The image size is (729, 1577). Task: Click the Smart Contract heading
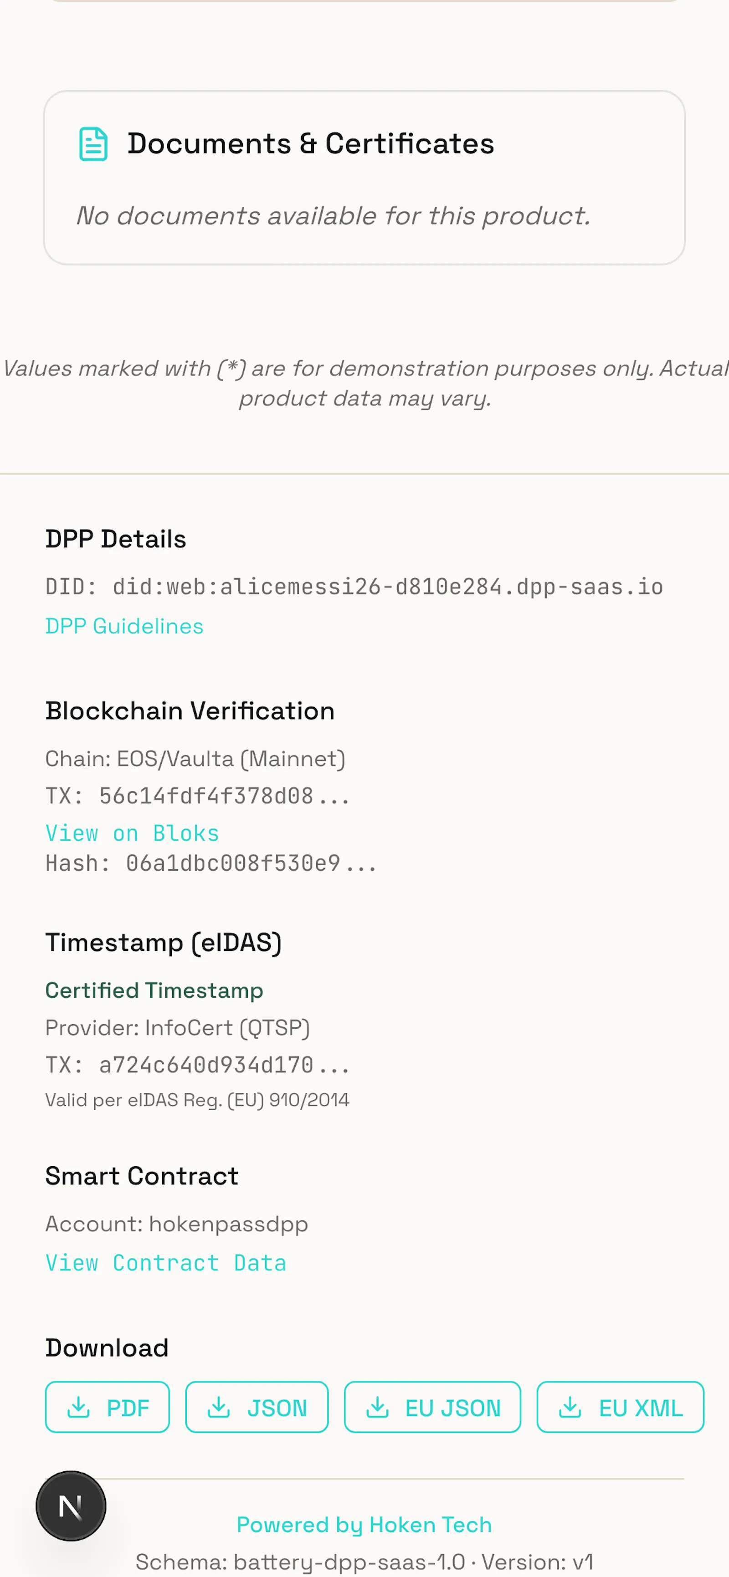coord(142,1177)
